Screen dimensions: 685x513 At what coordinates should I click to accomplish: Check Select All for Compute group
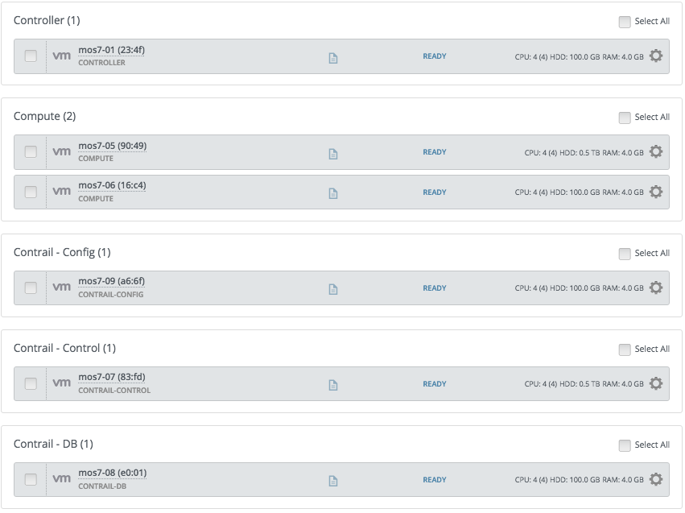pyautogui.click(x=625, y=118)
